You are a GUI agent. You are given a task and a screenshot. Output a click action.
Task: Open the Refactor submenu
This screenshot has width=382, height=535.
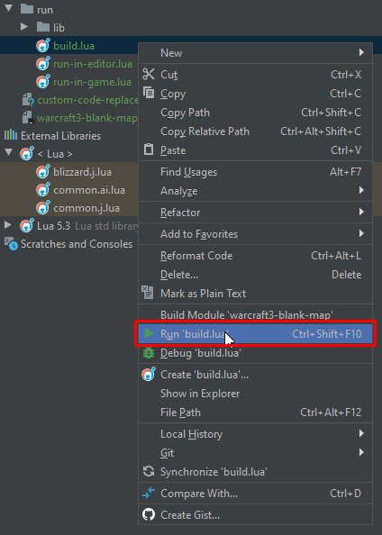(x=255, y=213)
